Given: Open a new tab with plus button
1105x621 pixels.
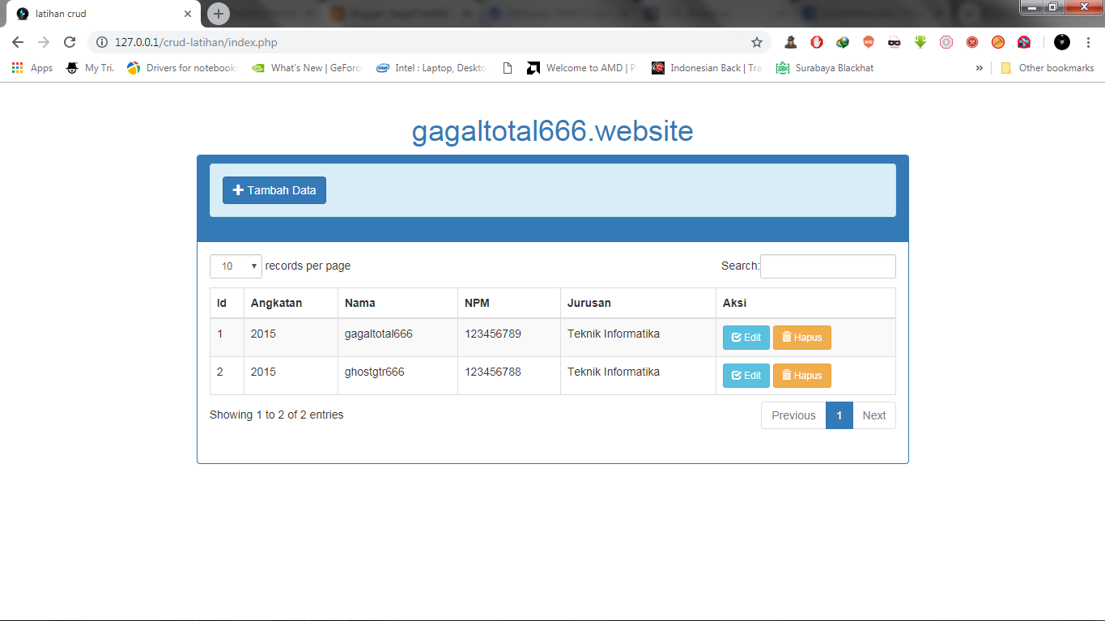Looking at the screenshot, I should pos(219,14).
